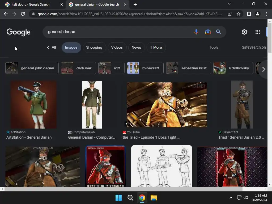Switch to the News tab
The height and width of the screenshot is (204, 272).
coord(136,48)
